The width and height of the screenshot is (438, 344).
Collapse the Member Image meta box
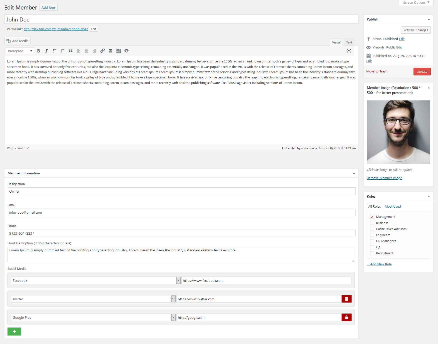point(429,88)
